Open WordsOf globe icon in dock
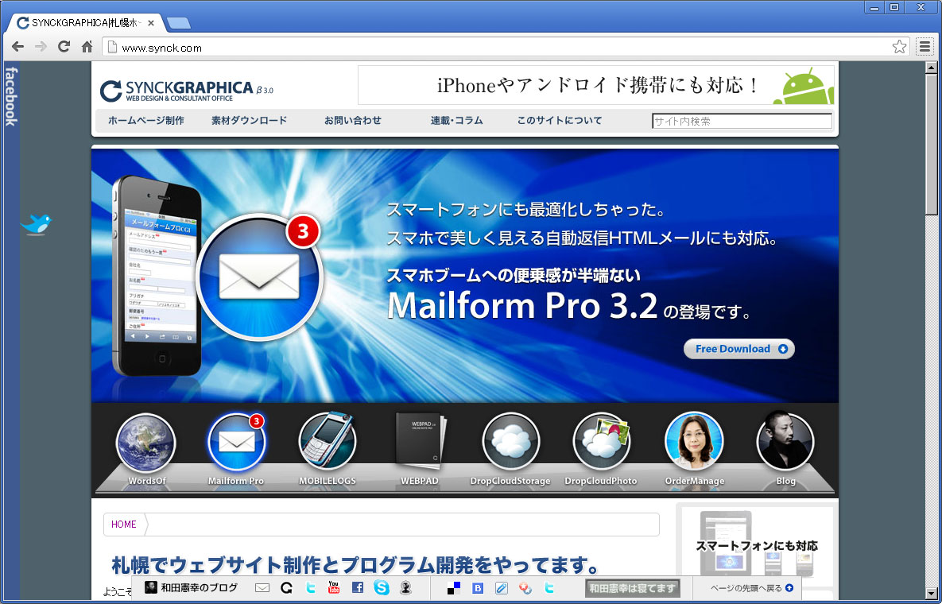The height and width of the screenshot is (604, 942). tap(146, 443)
